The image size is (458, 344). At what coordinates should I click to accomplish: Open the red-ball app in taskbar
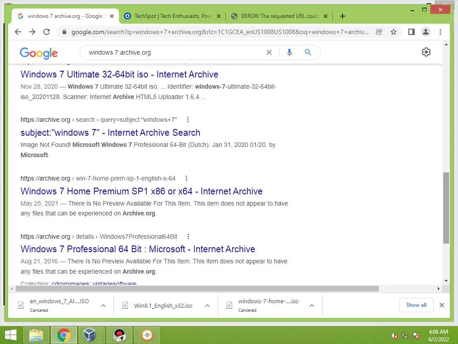click(119, 335)
